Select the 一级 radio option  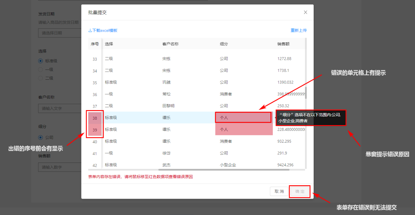(x=41, y=69)
